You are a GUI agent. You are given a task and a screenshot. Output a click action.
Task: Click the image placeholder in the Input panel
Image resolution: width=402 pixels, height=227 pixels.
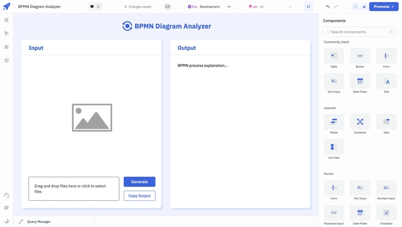92,118
